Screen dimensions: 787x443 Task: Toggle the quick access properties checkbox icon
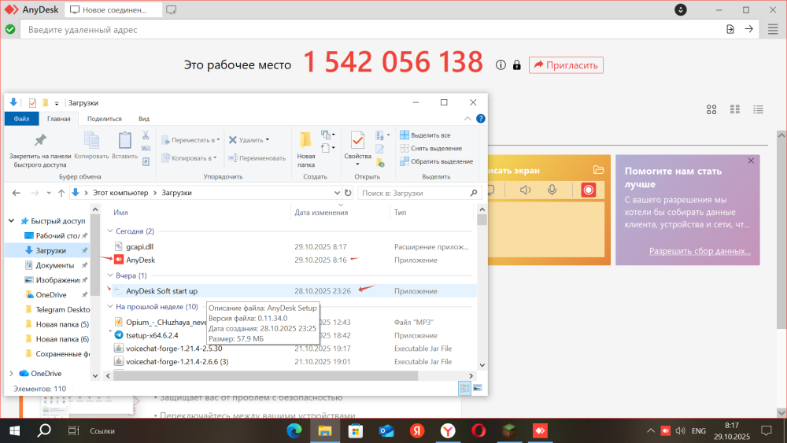click(32, 103)
